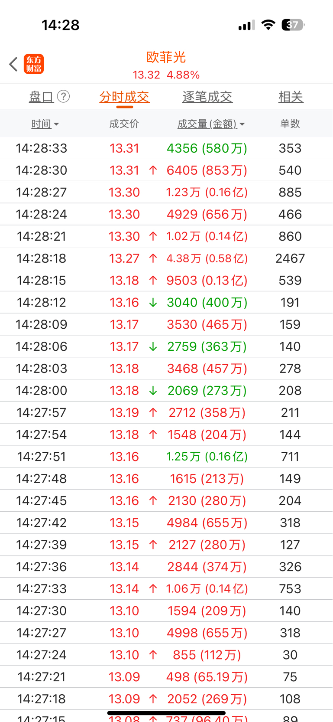
Task: Tap the up arrow in the 14:28:30 row
Action: click(x=153, y=170)
